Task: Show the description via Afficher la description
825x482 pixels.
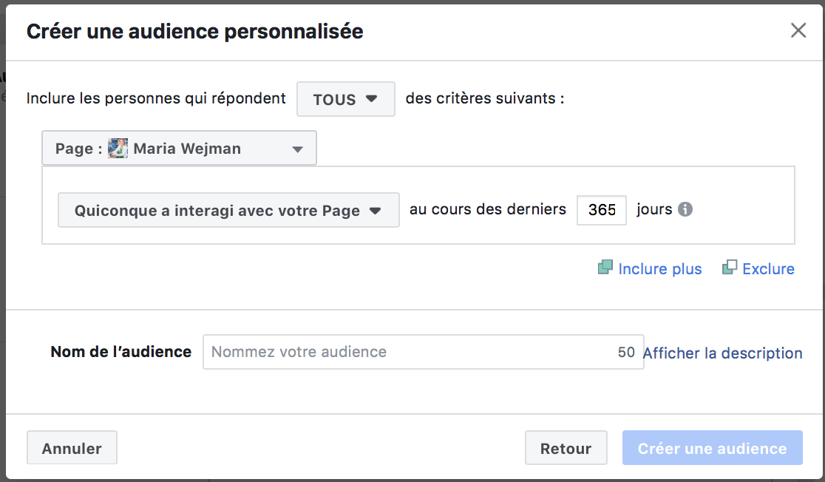Action: pos(722,353)
